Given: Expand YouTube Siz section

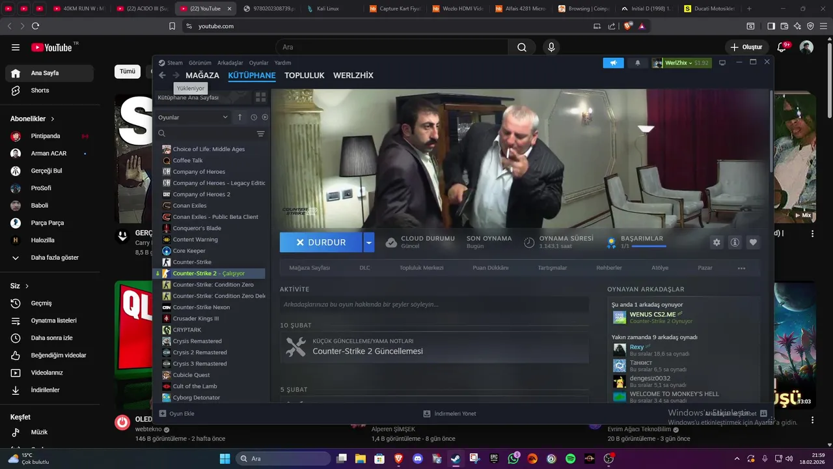Looking at the screenshot, I should pos(20,286).
